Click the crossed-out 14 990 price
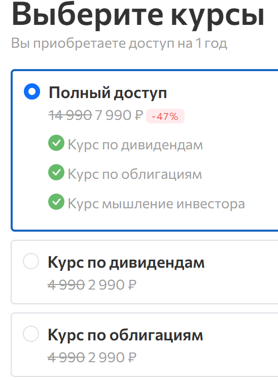Screen dimensions: 278x380 (x=70, y=115)
